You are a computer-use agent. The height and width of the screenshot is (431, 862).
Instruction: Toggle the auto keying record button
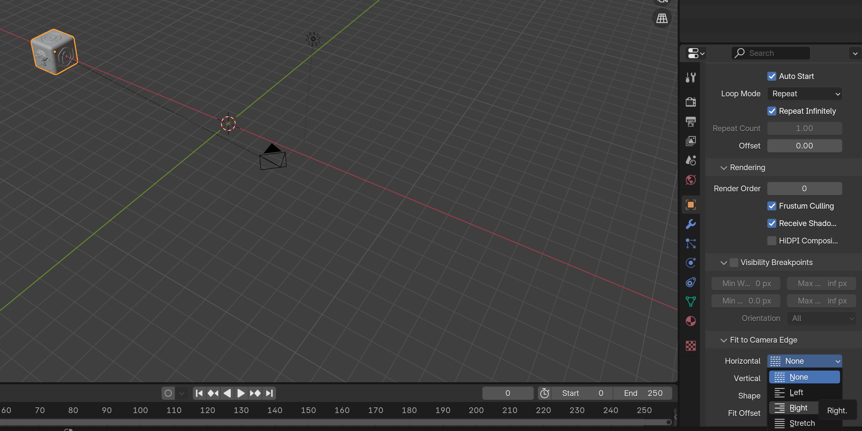168,393
